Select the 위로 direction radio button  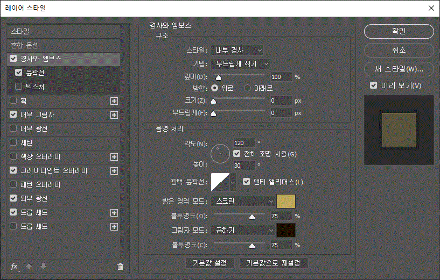pos(215,88)
